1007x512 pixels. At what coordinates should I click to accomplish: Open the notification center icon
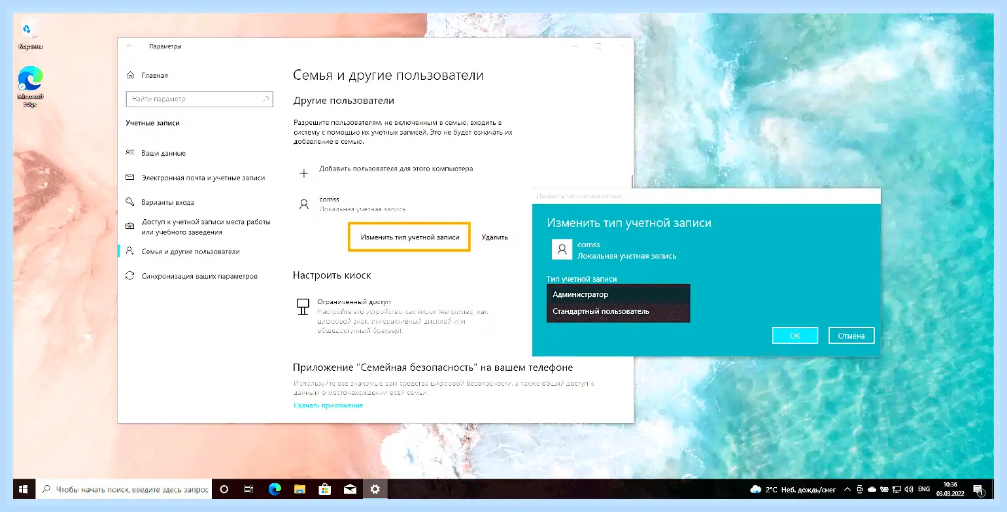pyautogui.click(x=978, y=489)
